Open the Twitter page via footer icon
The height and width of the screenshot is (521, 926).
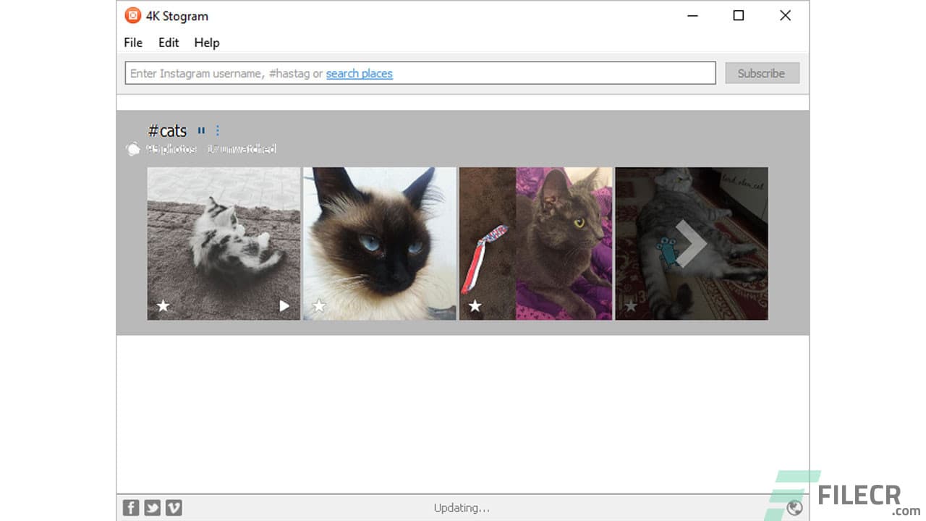[152, 507]
